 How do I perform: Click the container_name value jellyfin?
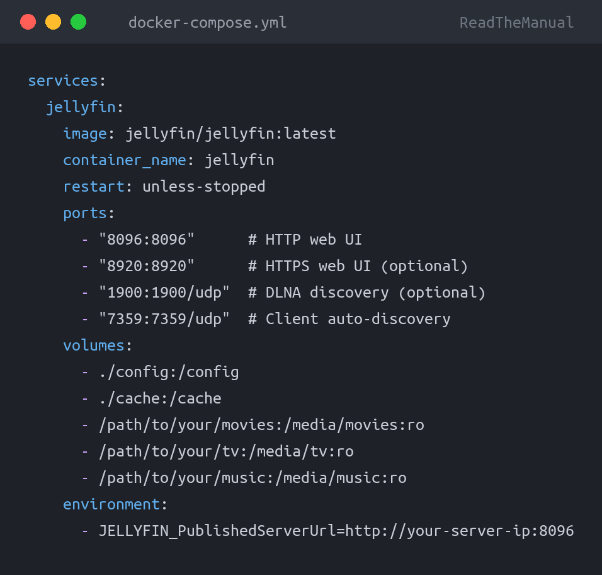click(239, 160)
